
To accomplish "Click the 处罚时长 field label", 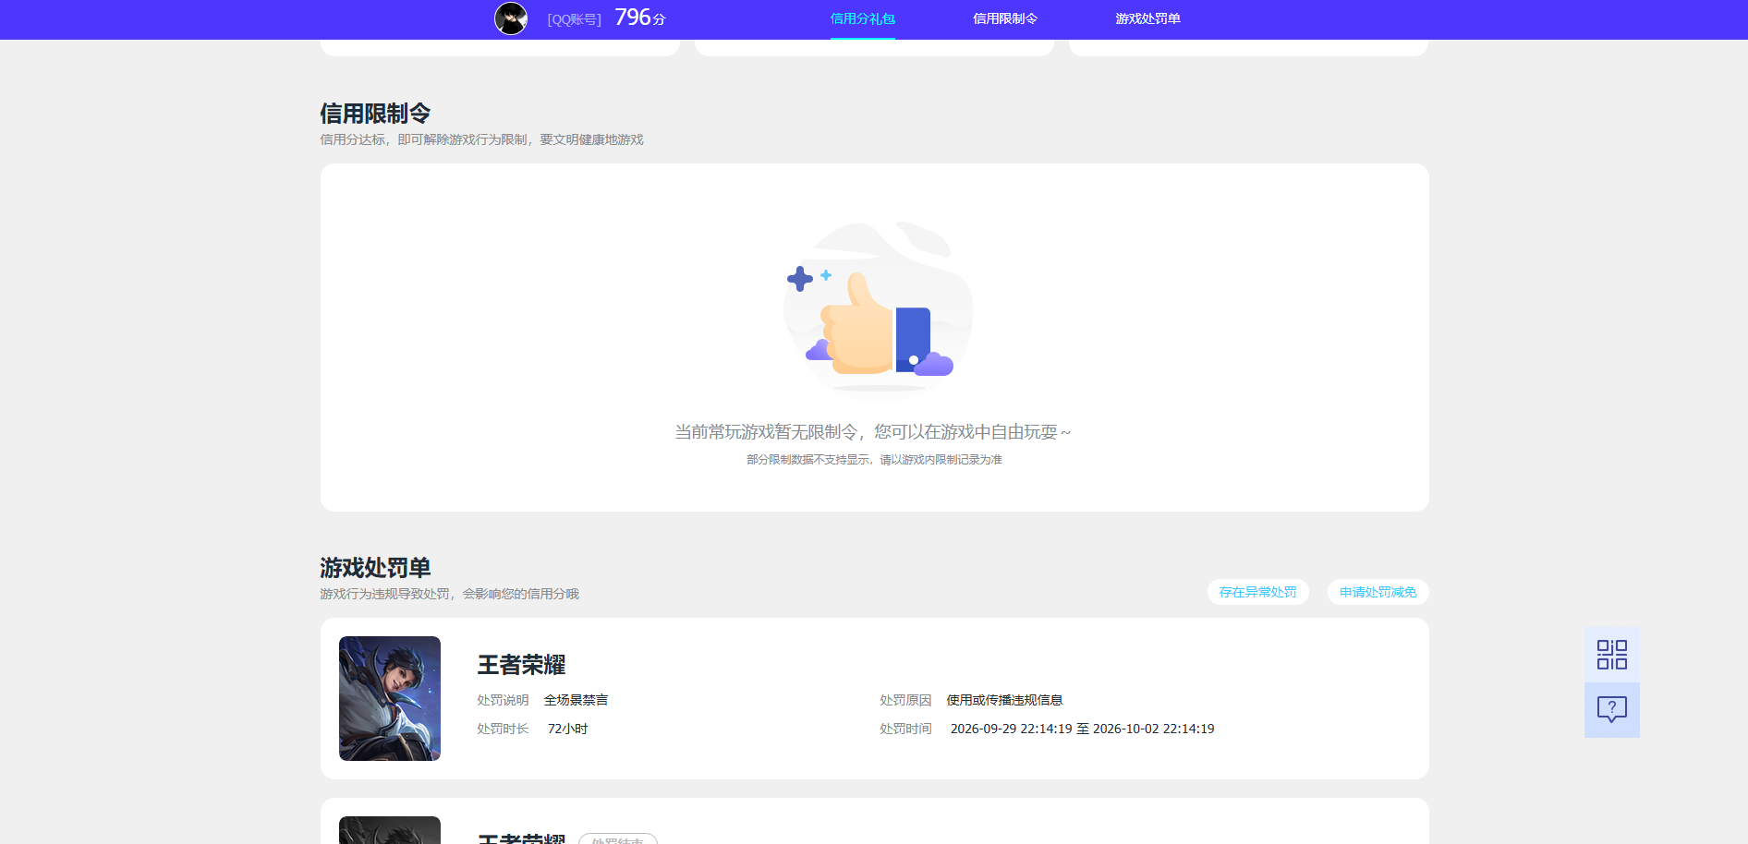I will pos(503,729).
